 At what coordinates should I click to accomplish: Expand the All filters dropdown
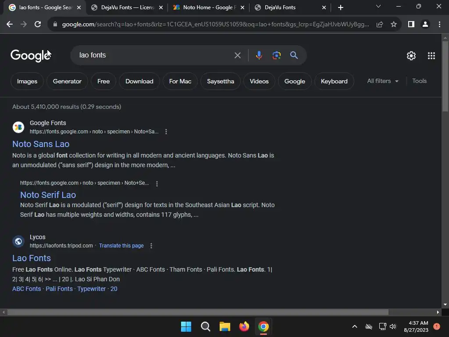(383, 81)
